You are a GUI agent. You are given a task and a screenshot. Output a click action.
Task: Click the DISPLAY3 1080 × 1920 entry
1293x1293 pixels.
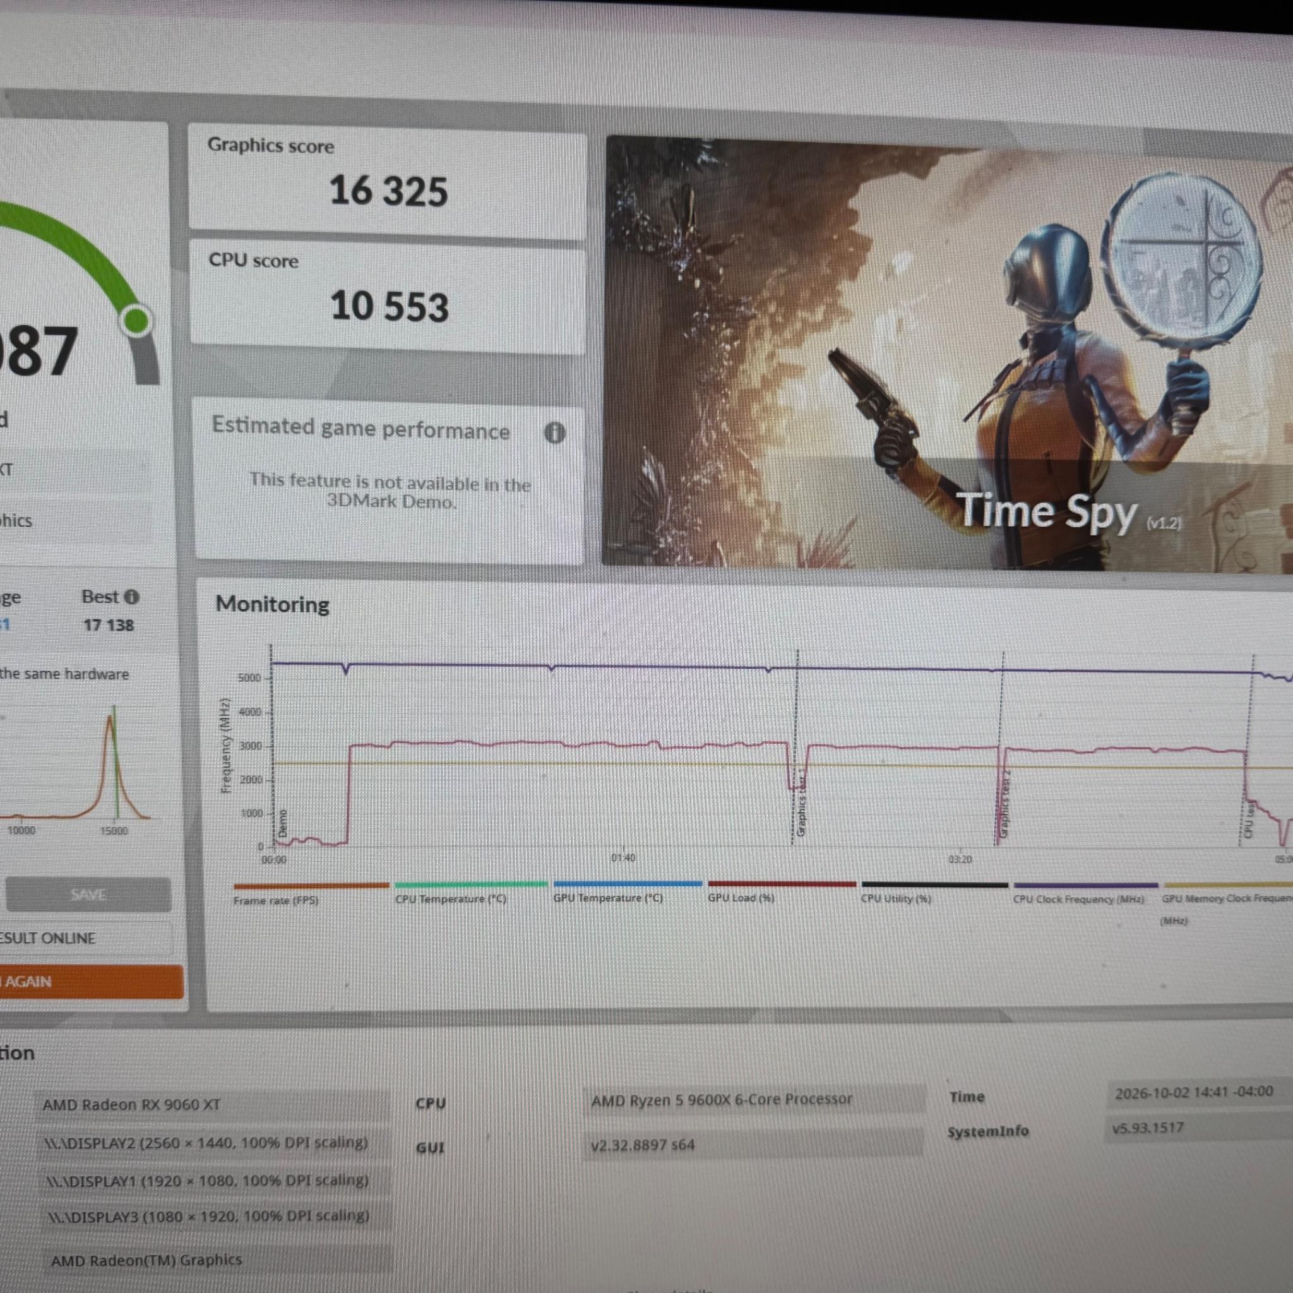[x=216, y=1216]
